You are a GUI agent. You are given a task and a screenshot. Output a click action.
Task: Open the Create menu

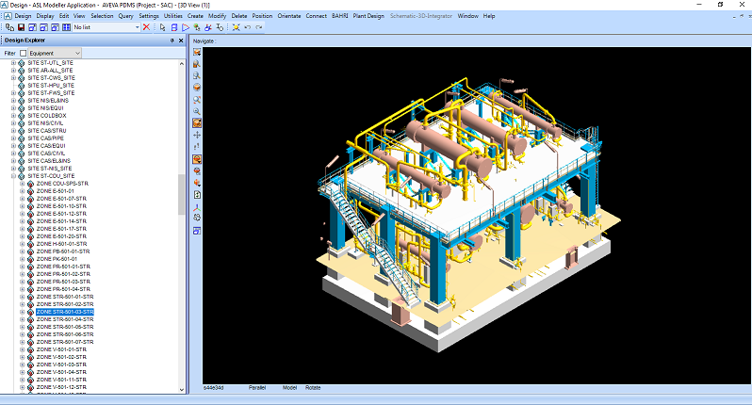click(195, 16)
